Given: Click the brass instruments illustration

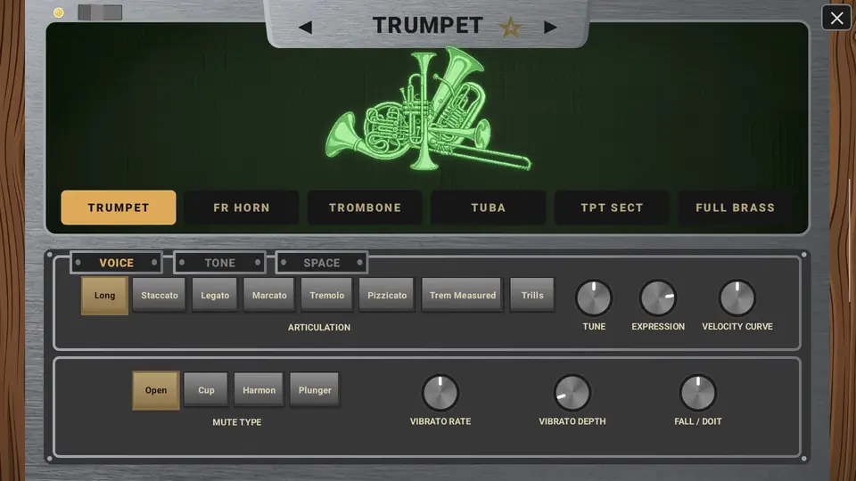Looking at the screenshot, I should tap(427, 110).
